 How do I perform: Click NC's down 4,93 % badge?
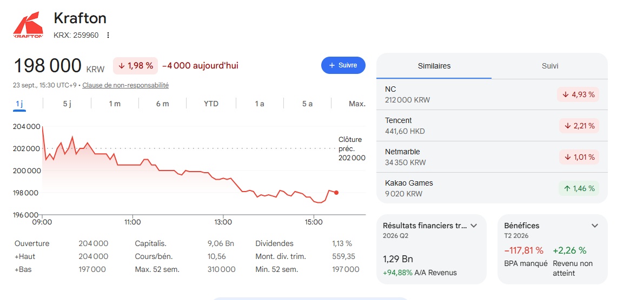(x=578, y=94)
